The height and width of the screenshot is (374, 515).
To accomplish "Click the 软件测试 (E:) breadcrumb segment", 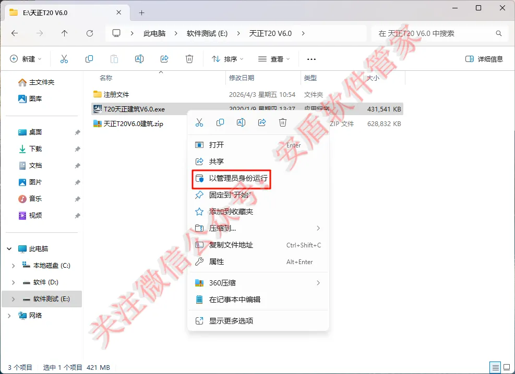I will tap(207, 33).
